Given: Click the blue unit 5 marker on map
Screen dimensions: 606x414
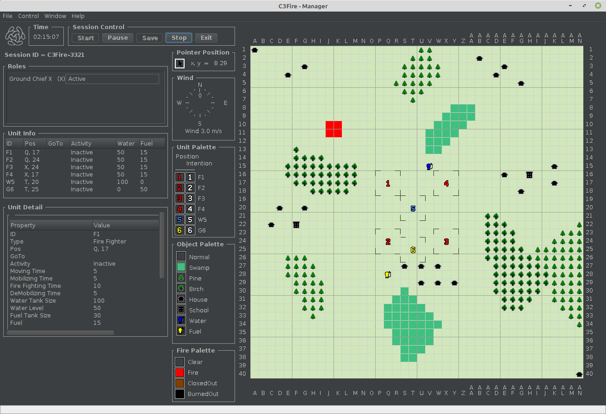Looking at the screenshot, I should pyautogui.click(x=413, y=208).
